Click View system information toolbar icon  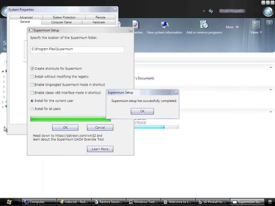165,25
